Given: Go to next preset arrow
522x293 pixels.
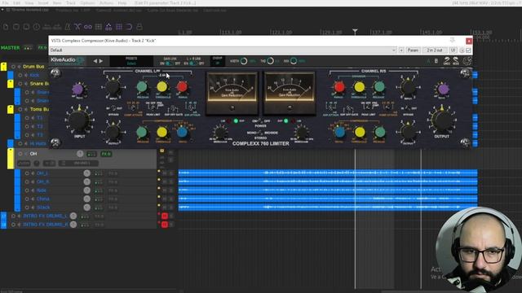Looking at the screenshot, I should [x=101, y=61].
